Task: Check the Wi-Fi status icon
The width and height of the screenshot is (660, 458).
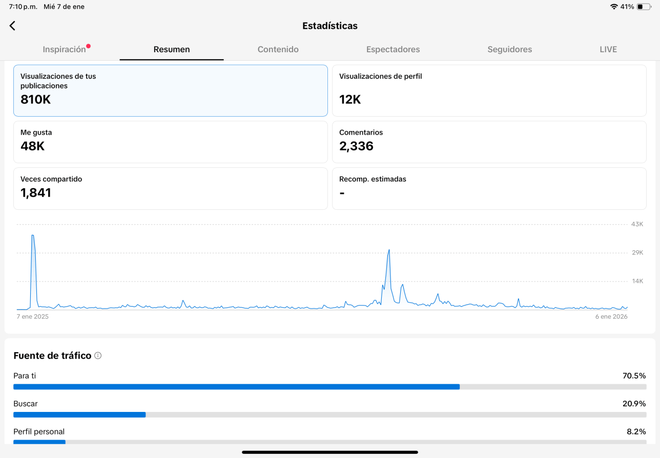Action: [x=614, y=7]
